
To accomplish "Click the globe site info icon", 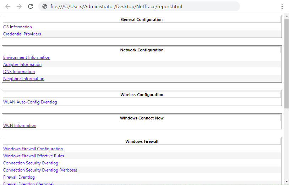I will click(x=45, y=6).
